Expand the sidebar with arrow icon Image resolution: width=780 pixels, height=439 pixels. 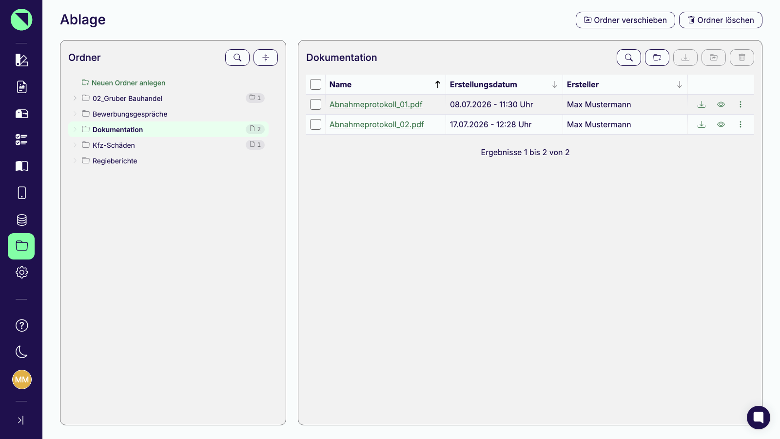coord(20,420)
